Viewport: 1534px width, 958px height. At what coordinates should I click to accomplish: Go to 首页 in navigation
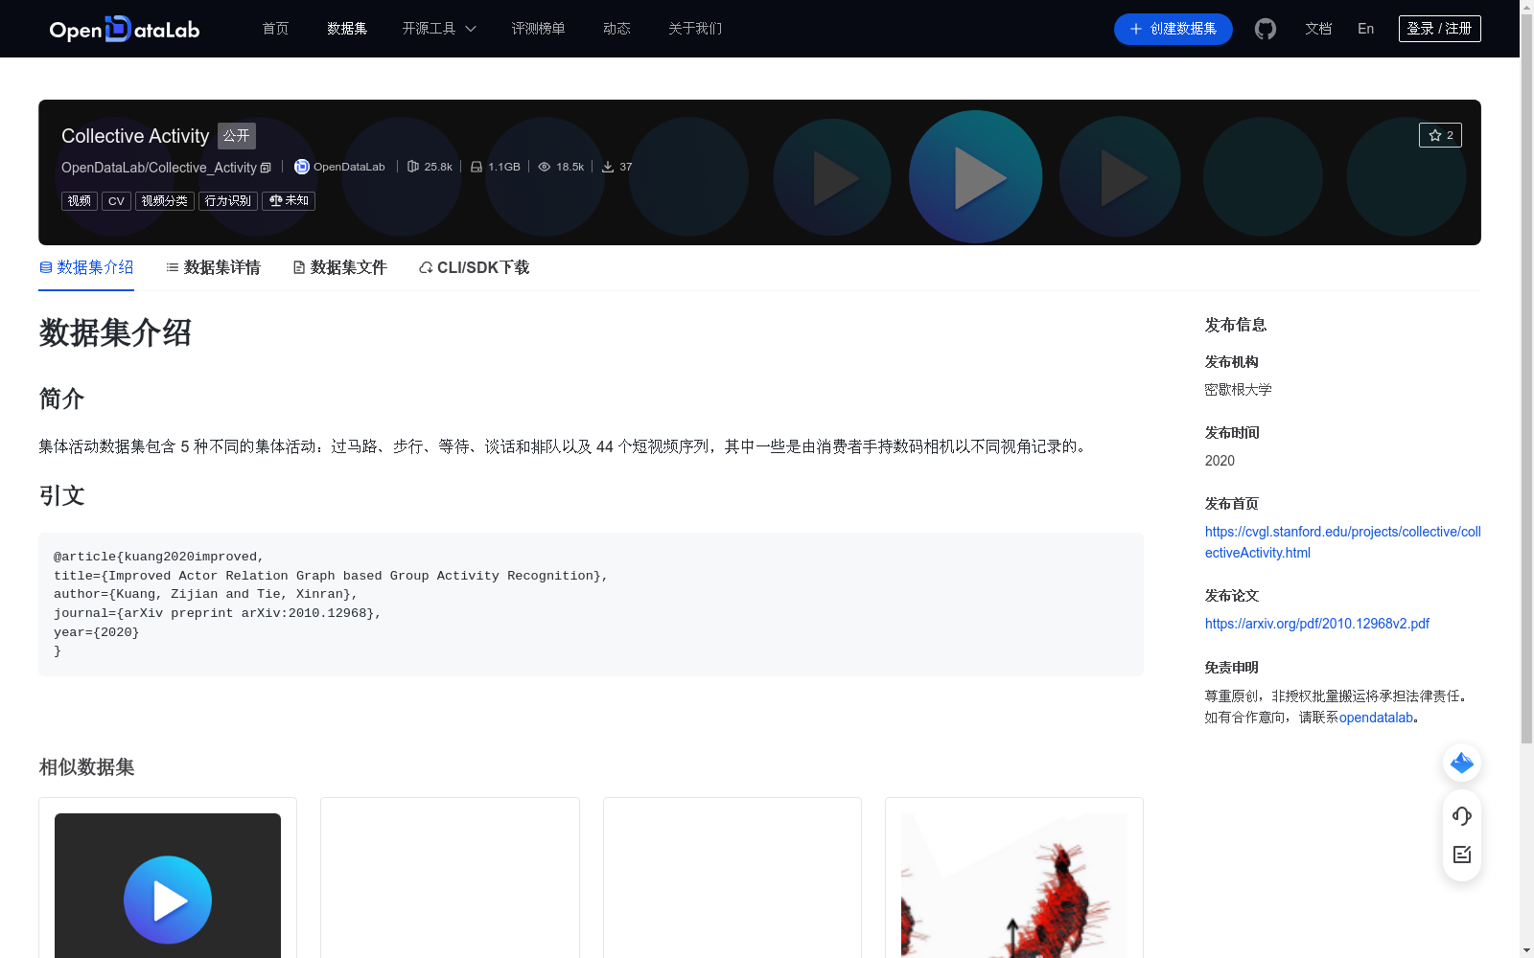276,29
